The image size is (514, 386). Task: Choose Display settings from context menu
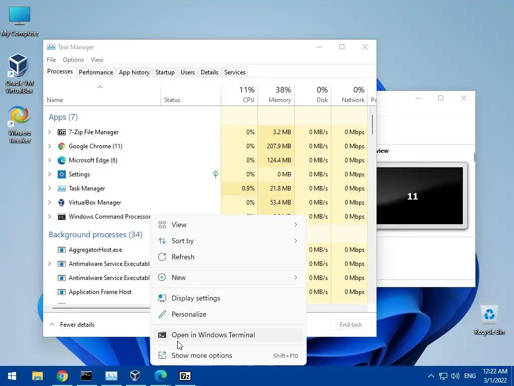coord(228,299)
